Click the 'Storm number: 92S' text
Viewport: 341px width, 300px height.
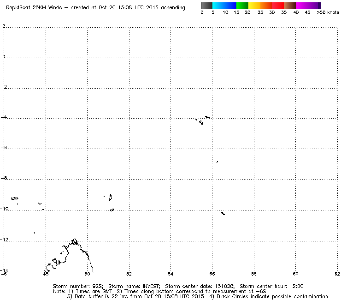coord(78,286)
